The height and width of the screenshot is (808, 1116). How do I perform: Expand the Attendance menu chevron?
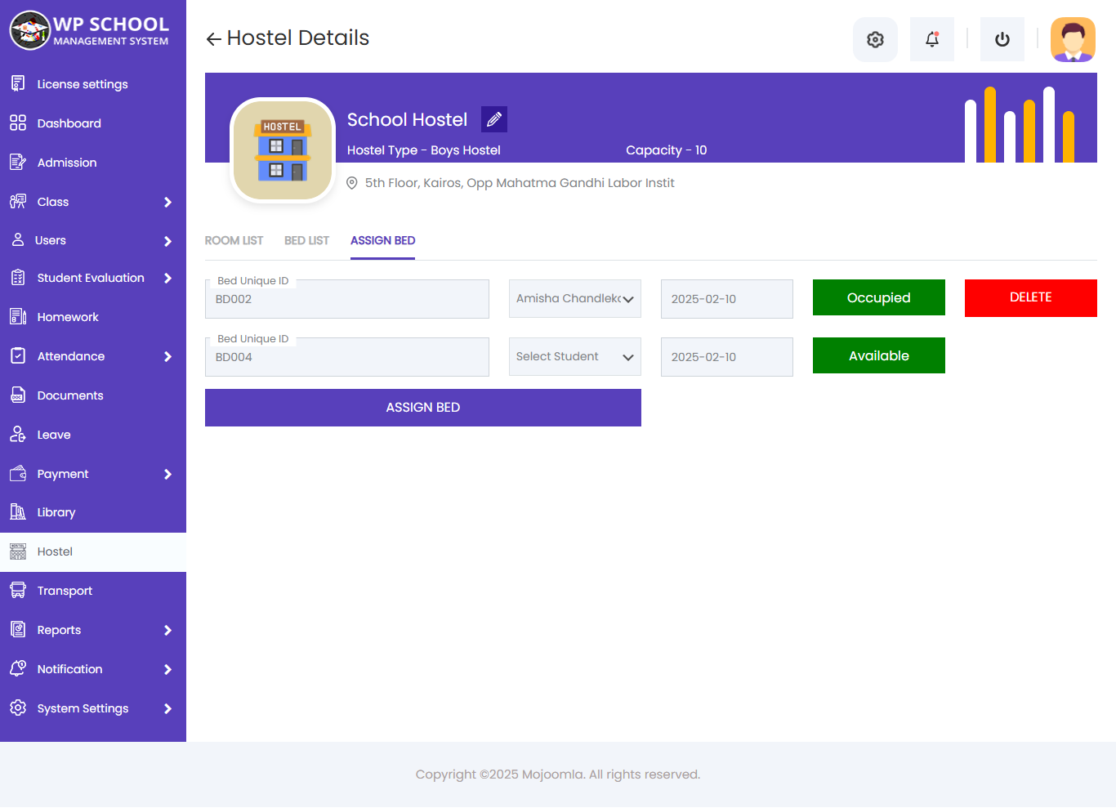coord(167,356)
